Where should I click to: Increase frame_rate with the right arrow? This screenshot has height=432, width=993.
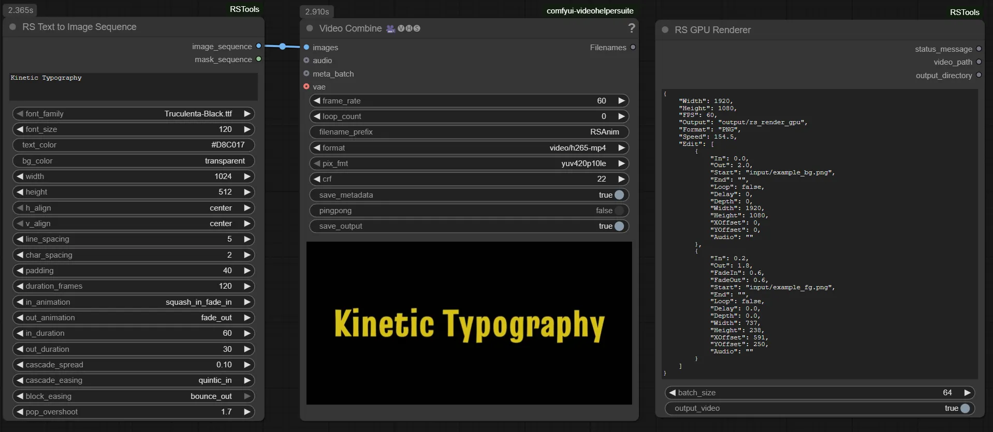point(621,101)
